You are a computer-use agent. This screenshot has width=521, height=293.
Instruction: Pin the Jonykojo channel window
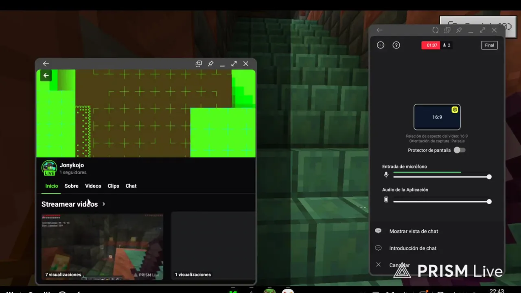tap(210, 63)
